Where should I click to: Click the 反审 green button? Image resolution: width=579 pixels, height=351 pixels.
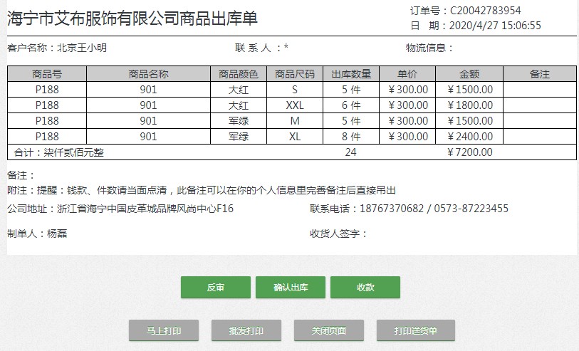click(216, 287)
